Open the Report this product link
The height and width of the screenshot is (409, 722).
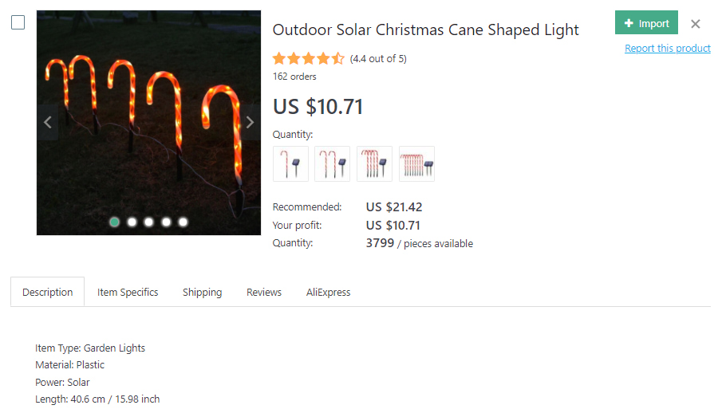pyautogui.click(x=667, y=49)
